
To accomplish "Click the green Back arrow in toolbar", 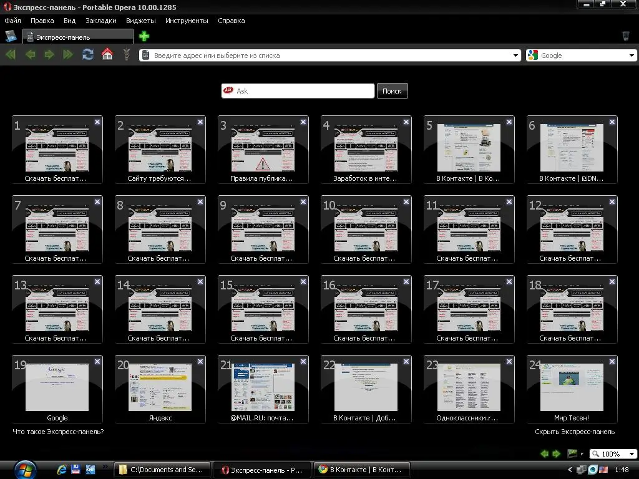I will click(30, 55).
